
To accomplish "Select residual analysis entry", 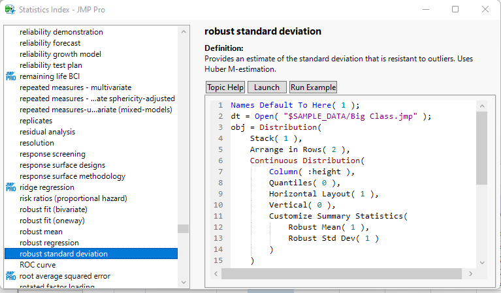I will pyautogui.click(x=47, y=132).
